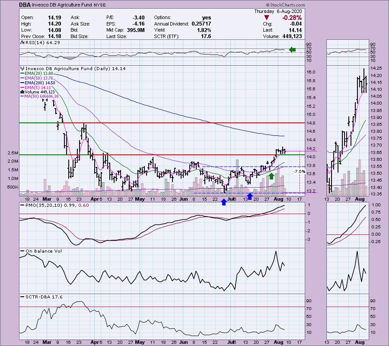Click the NYSE exchange label
Screen dimensions: 389x346
point(100,5)
